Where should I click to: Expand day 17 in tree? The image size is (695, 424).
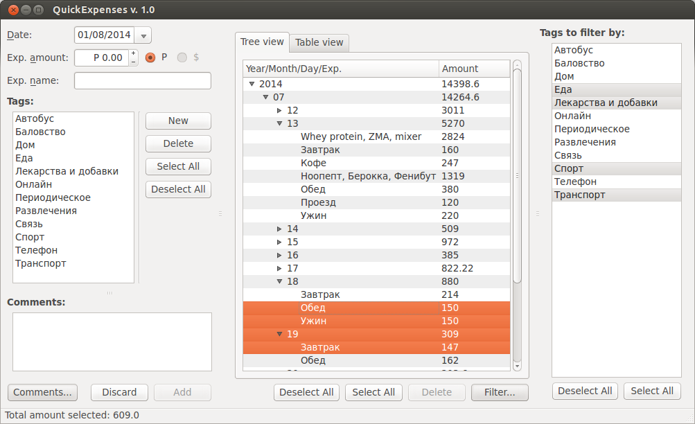point(279,269)
